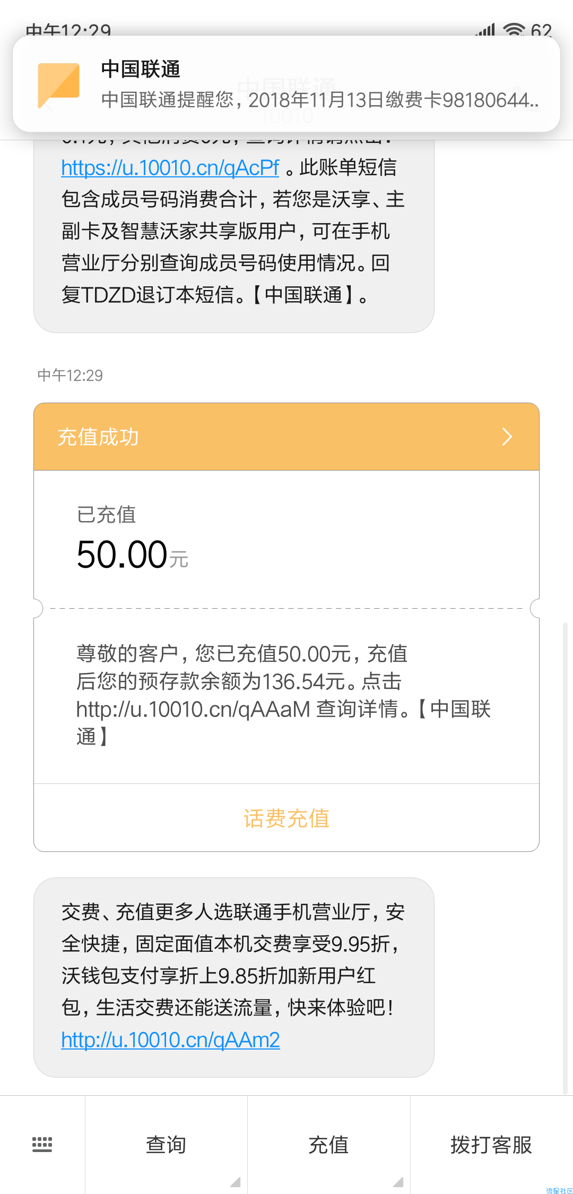
Task: Open link http://u.10010.cn/qAAm2
Action: pos(170,1040)
